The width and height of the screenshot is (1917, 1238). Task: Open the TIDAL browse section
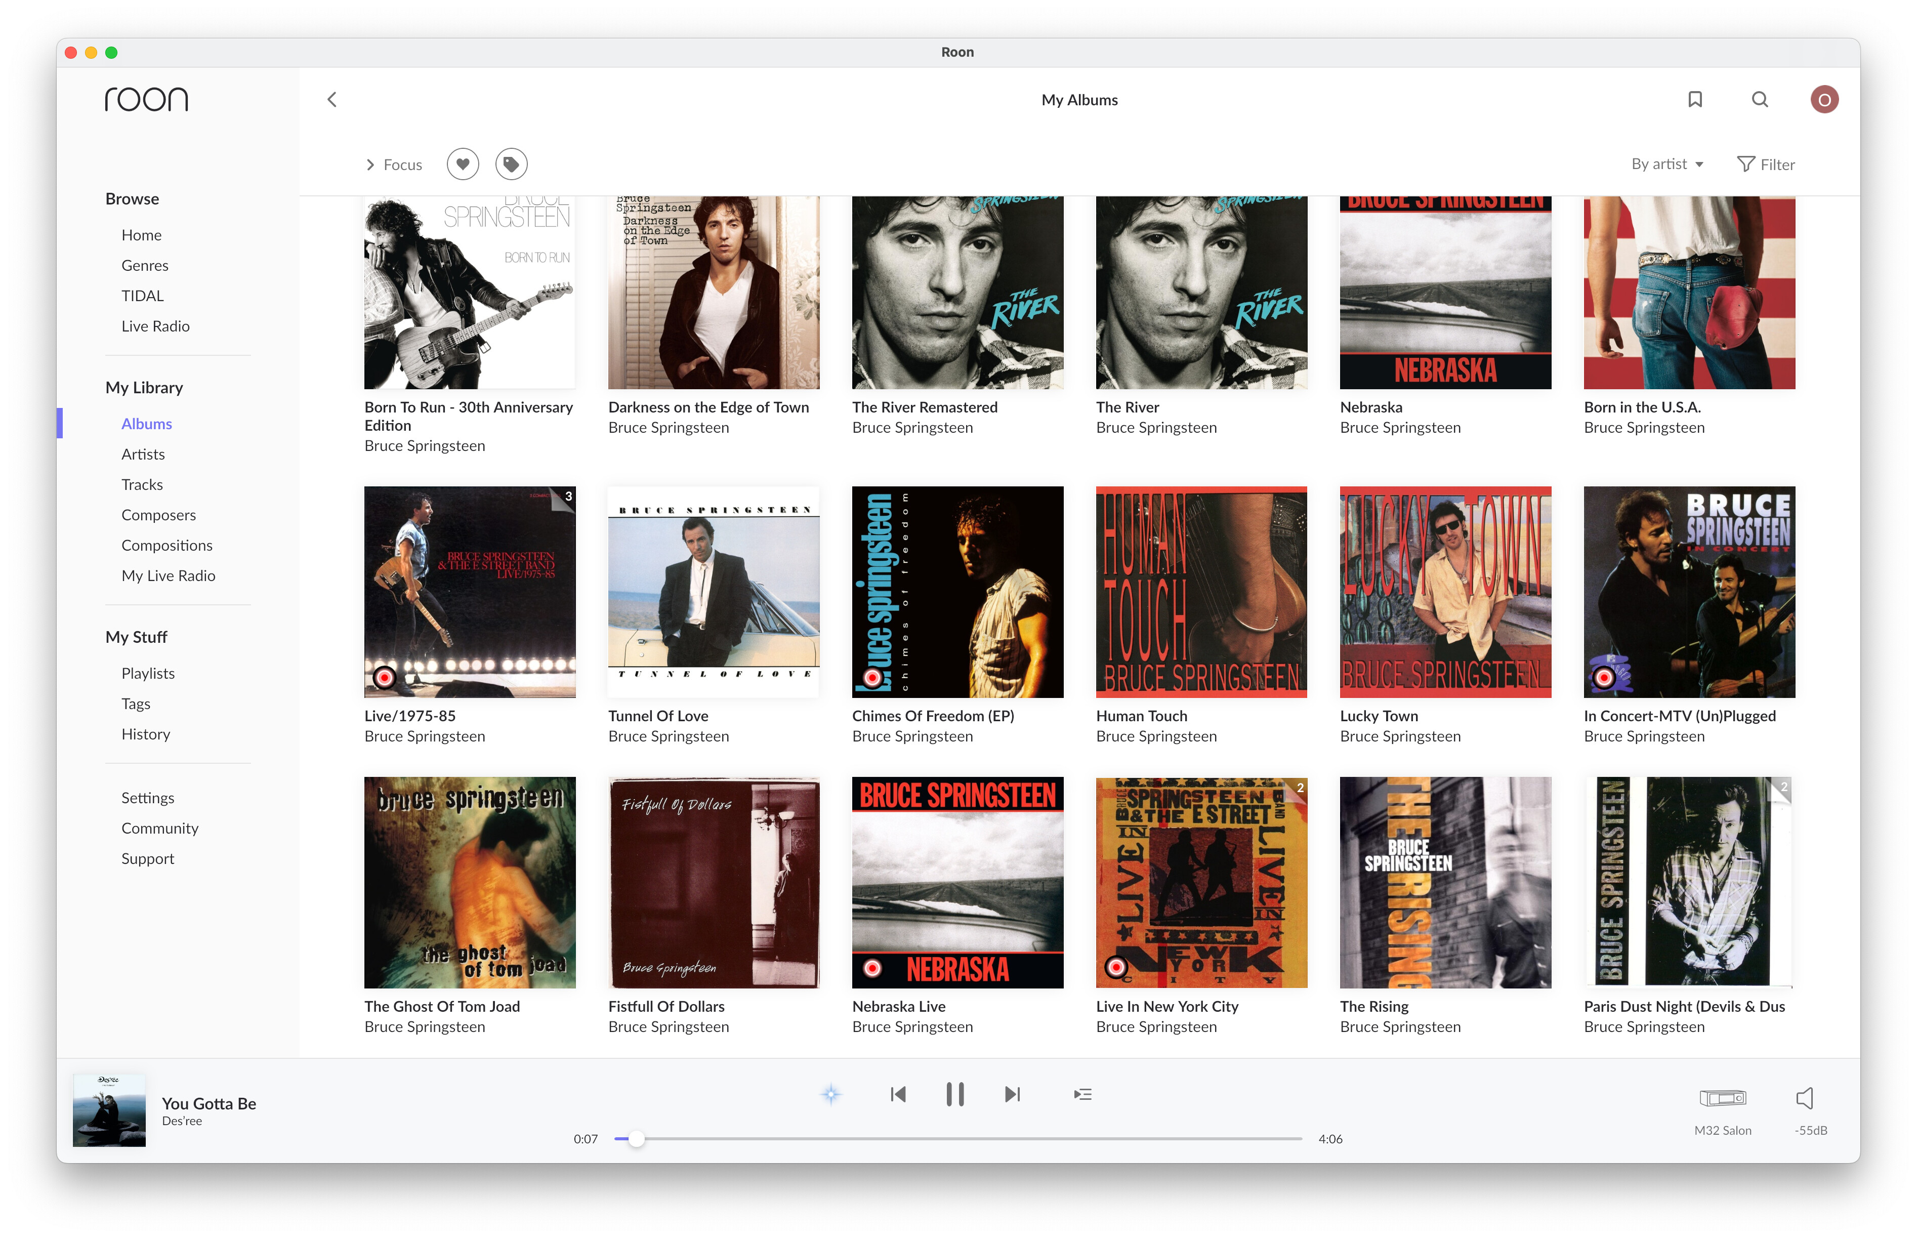click(x=142, y=295)
